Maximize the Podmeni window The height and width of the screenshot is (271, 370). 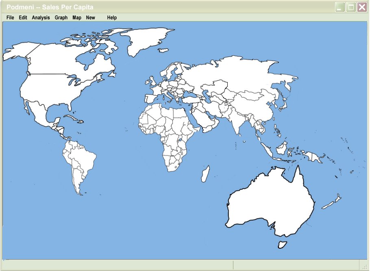coord(351,7)
